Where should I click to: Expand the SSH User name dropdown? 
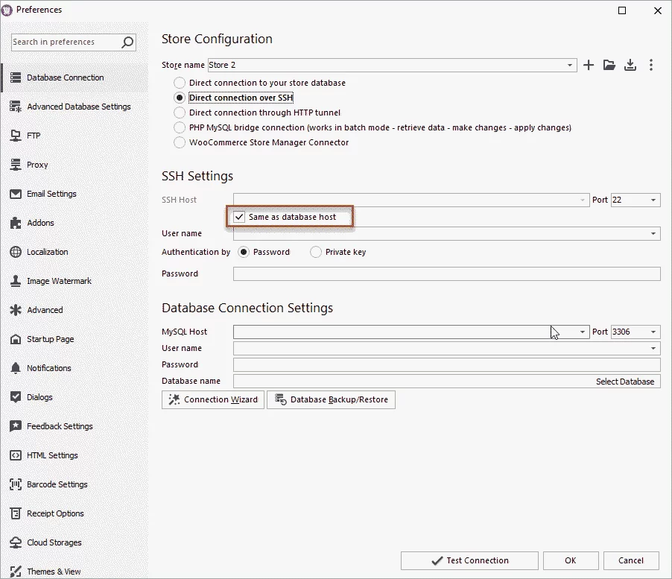point(654,234)
